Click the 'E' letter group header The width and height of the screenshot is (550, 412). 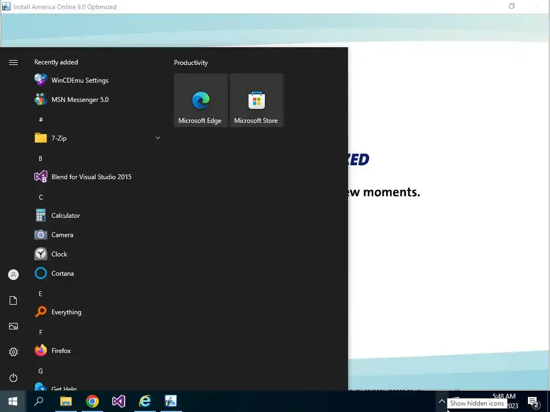pyautogui.click(x=40, y=293)
